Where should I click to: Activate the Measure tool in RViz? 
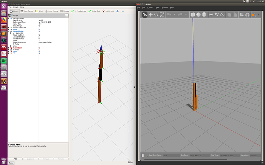pyautogui.click(x=65, y=11)
